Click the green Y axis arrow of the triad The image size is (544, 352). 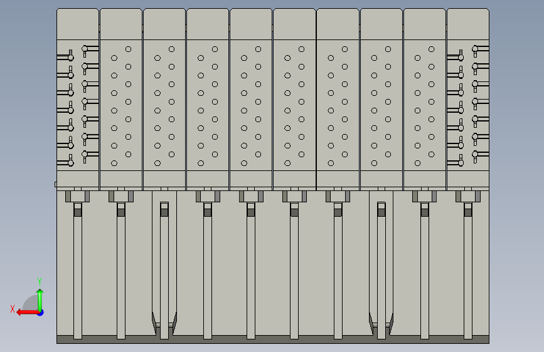40,299
